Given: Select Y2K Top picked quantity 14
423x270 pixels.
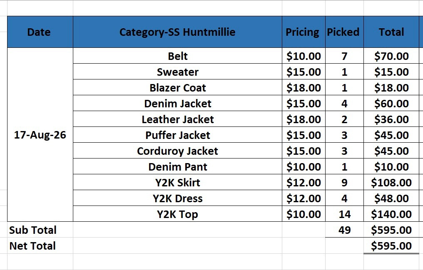Looking at the screenshot, I should click(344, 214).
